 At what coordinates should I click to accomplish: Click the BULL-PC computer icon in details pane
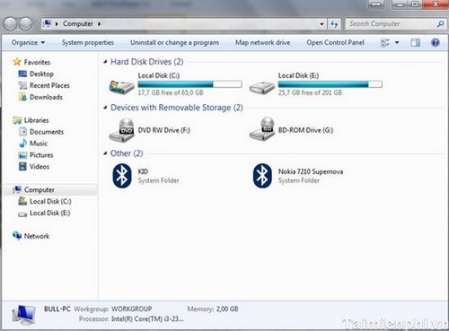pyautogui.click(x=24, y=315)
